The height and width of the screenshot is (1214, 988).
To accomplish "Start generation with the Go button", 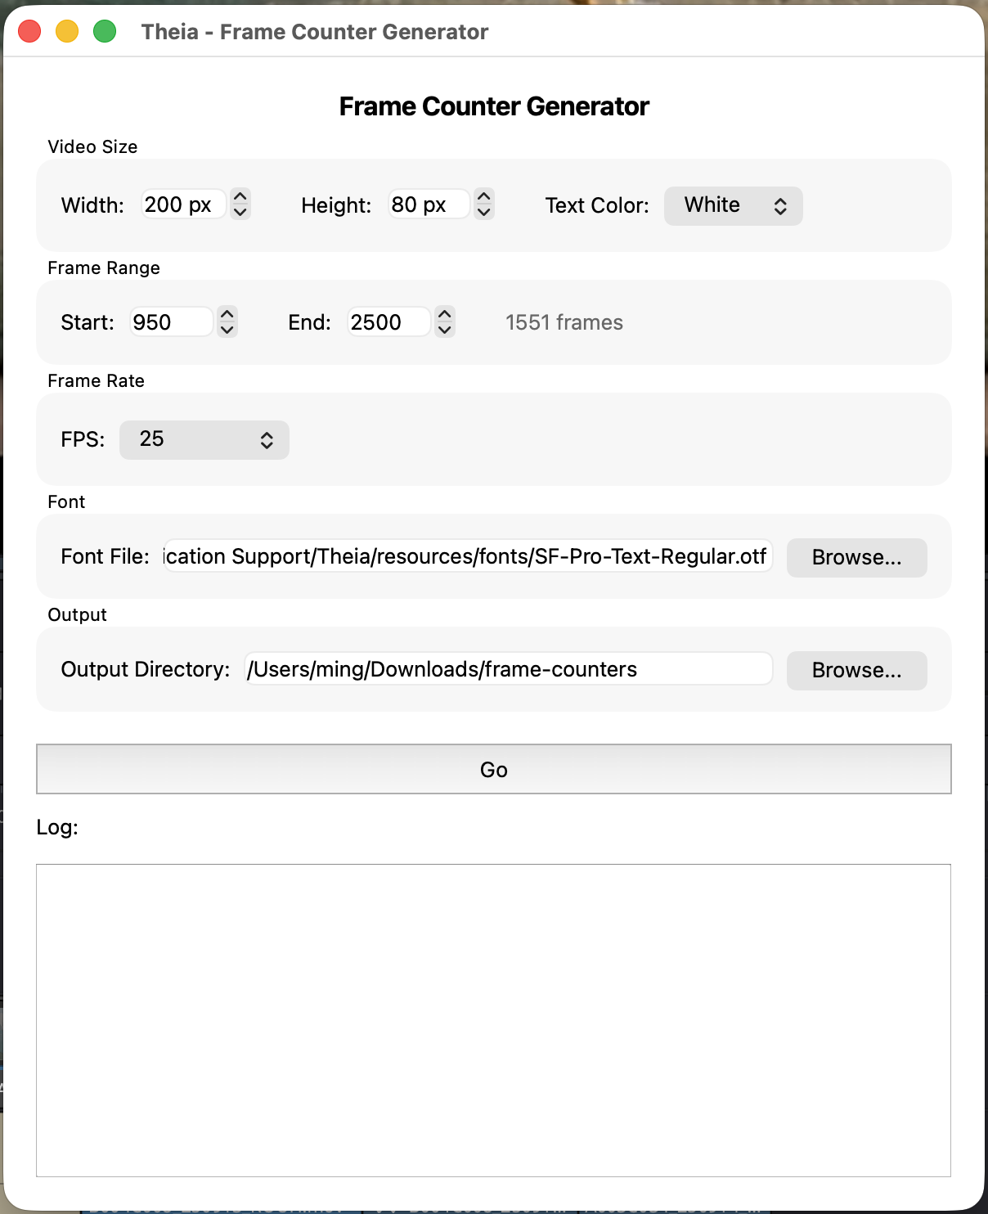I will coord(494,769).
